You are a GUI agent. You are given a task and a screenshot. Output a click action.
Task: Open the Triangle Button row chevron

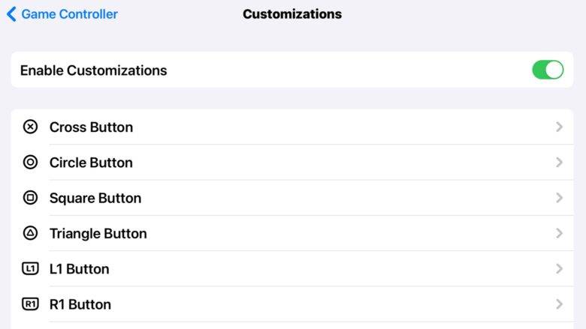click(559, 233)
